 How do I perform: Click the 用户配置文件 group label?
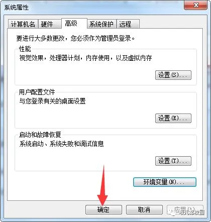pyautogui.click(x=37, y=92)
